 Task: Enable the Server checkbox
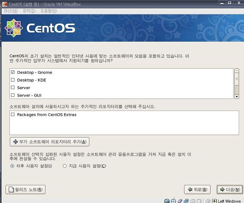(13, 87)
